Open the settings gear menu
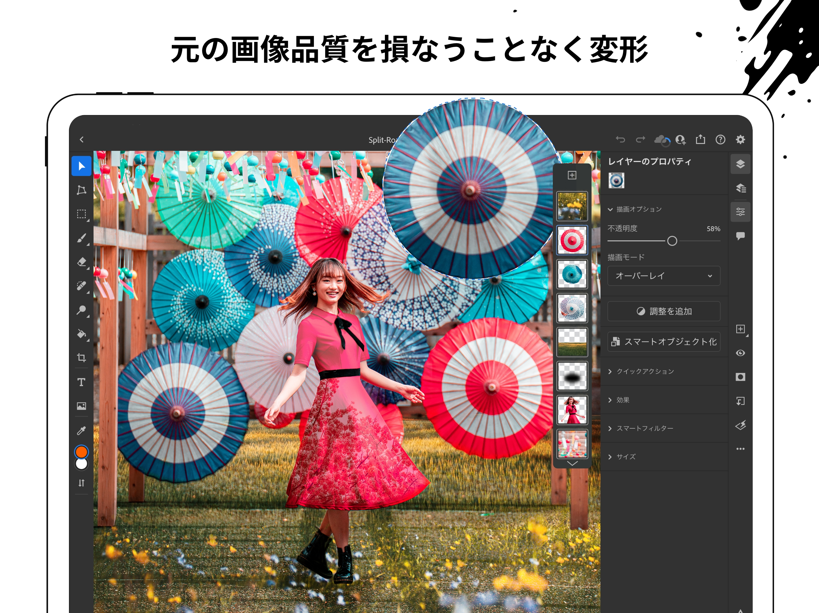This screenshot has height=613, width=819. [740, 140]
